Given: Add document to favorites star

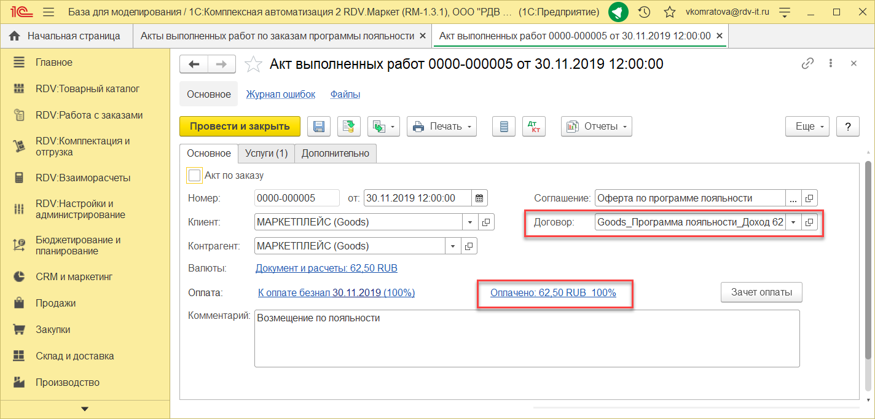Looking at the screenshot, I should (252, 64).
